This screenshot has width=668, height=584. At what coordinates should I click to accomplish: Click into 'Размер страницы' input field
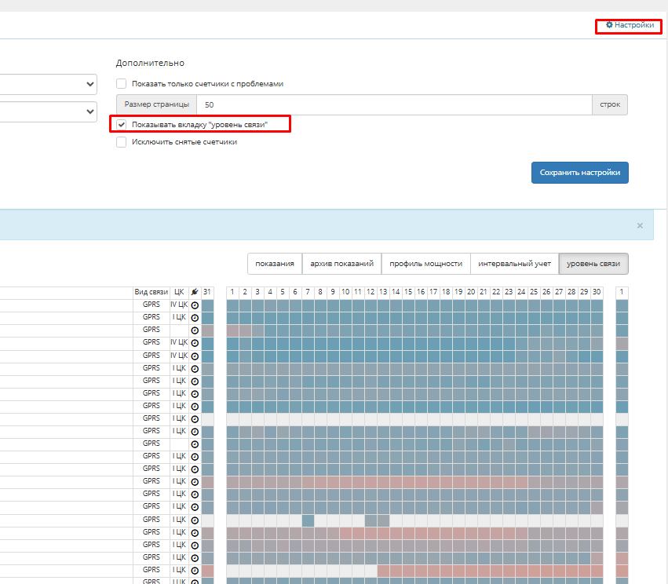point(392,104)
